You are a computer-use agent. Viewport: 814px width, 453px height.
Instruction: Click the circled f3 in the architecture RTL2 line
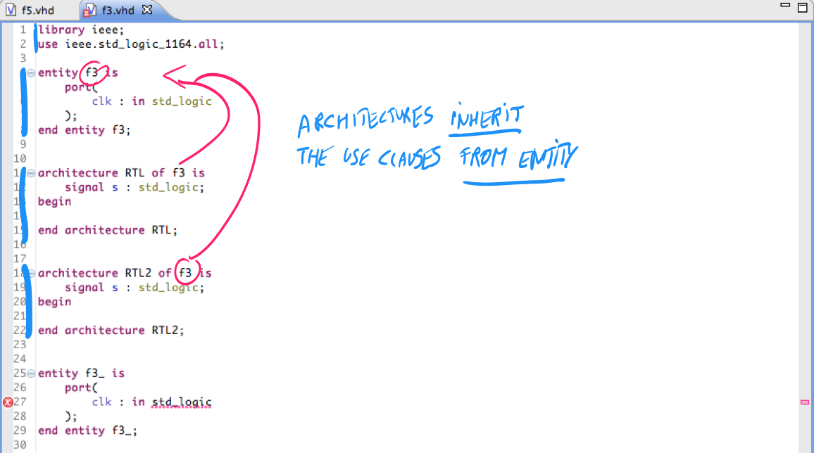tap(185, 273)
